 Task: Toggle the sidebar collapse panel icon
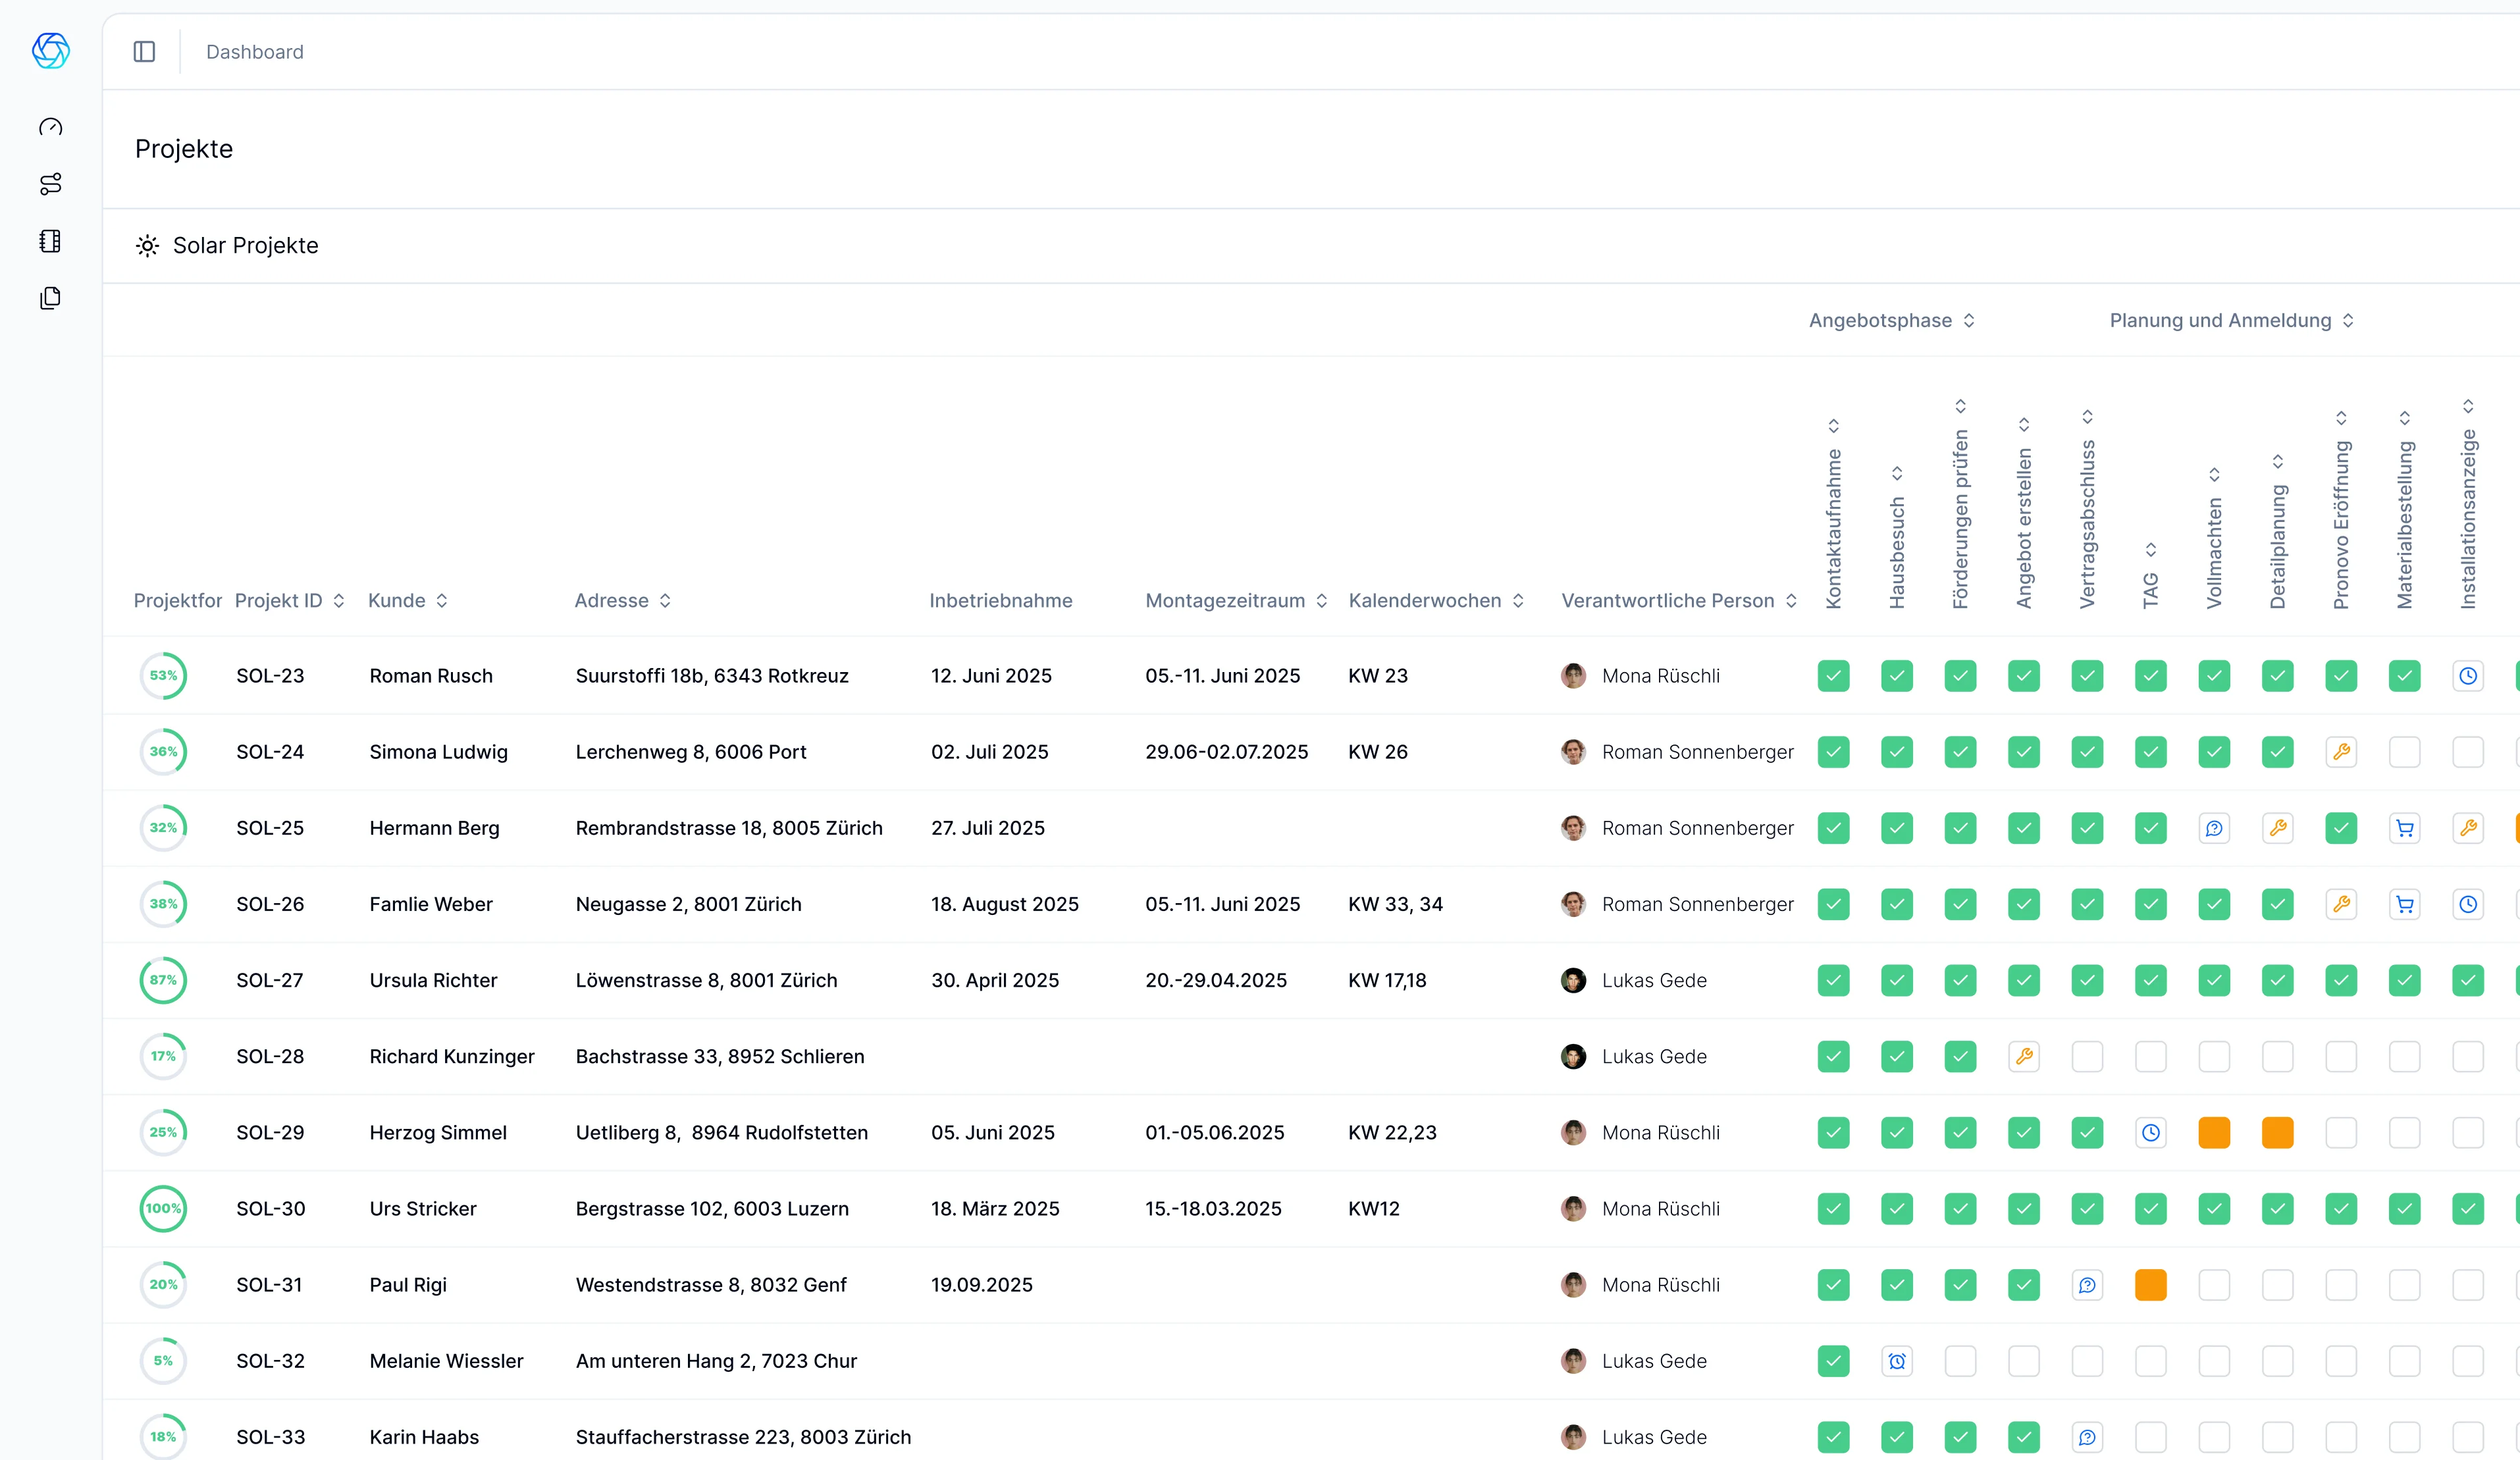coord(144,51)
